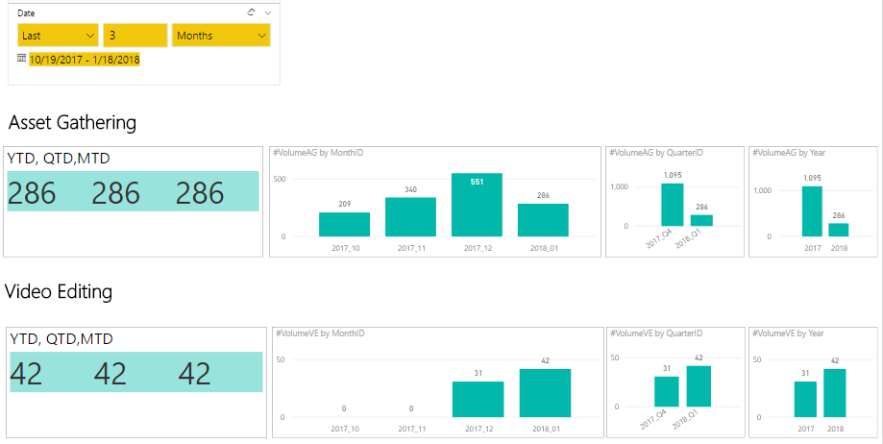
Task: Click the number field showing 3
Action: point(135,36)
